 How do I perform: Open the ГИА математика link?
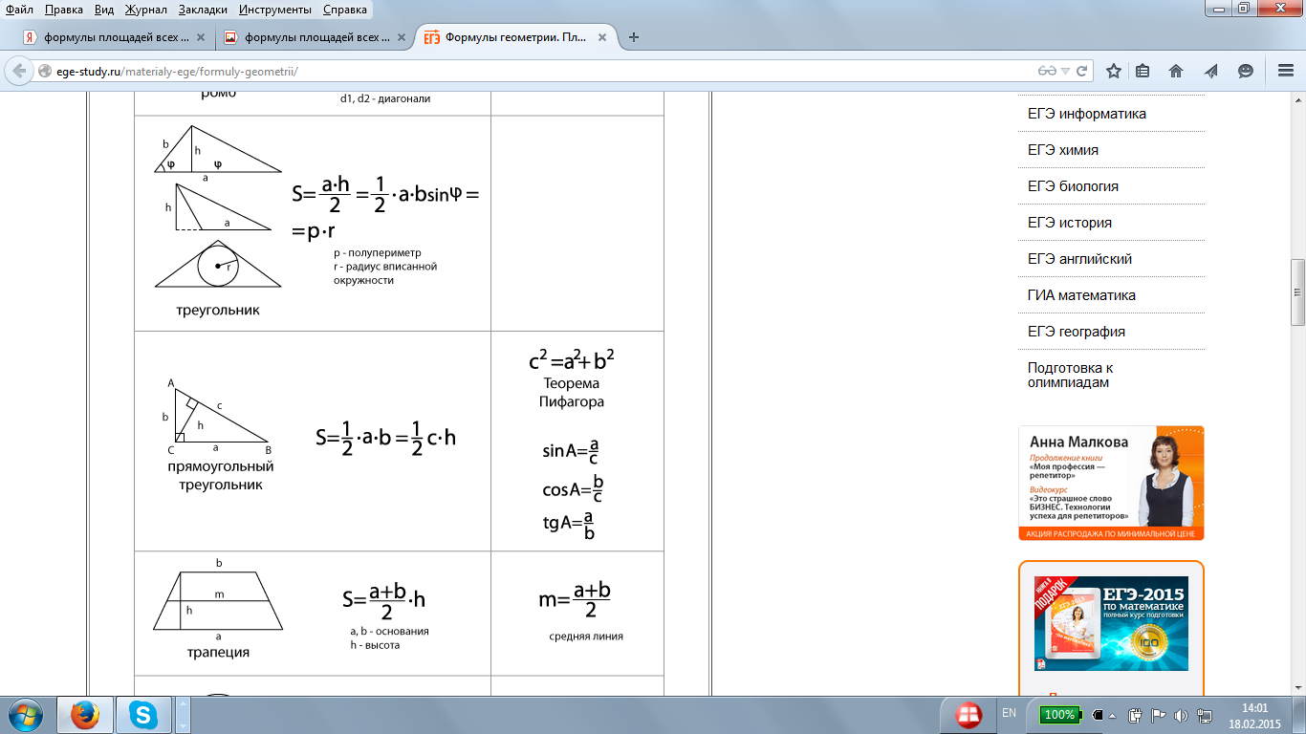[1081, 295]
